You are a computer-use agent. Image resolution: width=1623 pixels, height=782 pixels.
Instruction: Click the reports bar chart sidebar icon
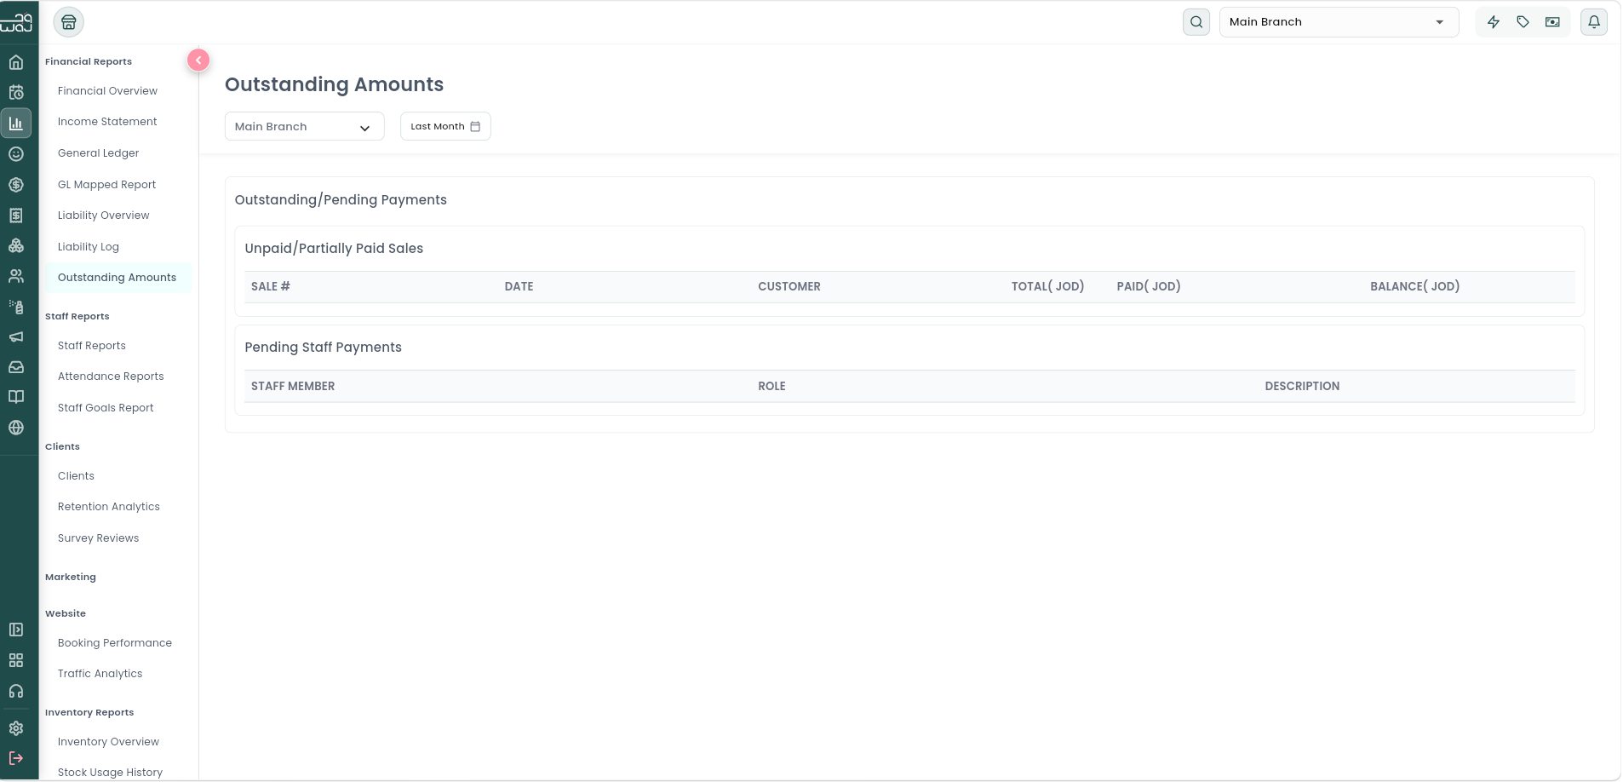(x=16, y=124)
